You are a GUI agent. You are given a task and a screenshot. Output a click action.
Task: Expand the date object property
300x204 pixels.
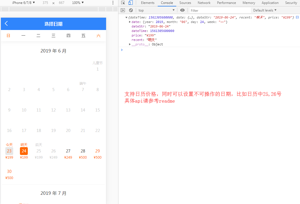pos(130,22)
